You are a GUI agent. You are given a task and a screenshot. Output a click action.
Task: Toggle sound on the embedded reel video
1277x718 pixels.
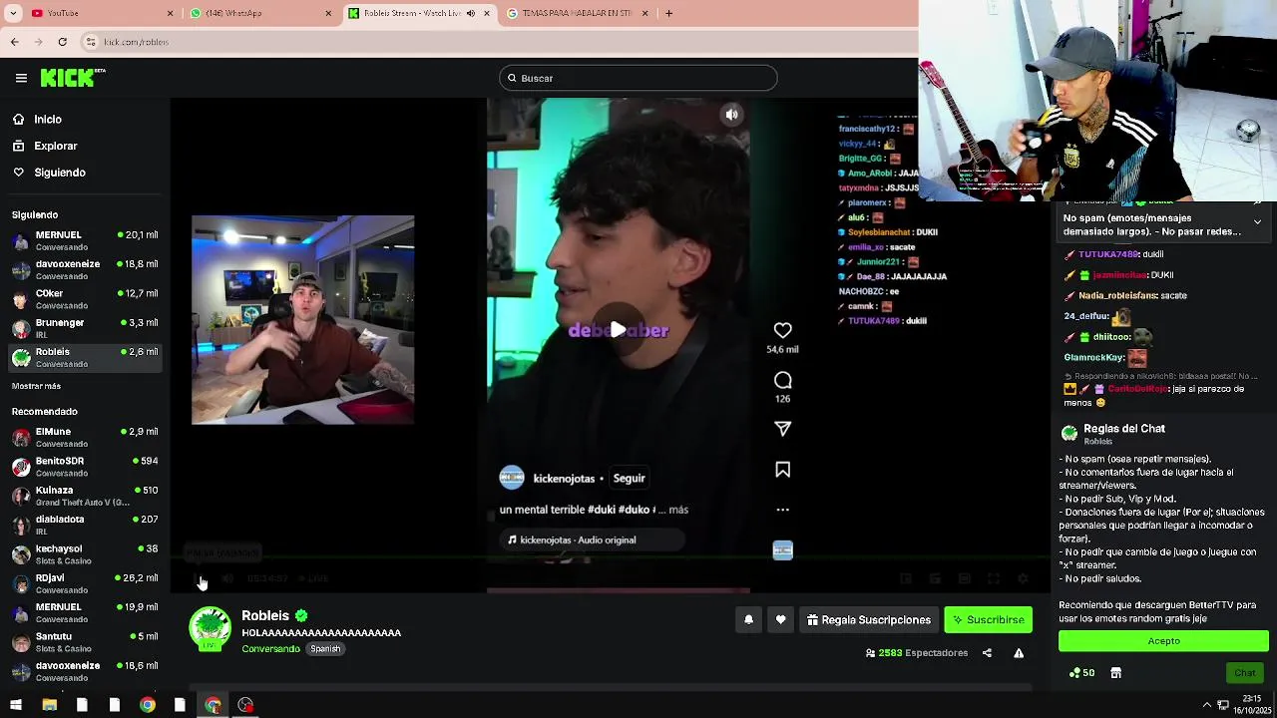[x=731, y=115]
